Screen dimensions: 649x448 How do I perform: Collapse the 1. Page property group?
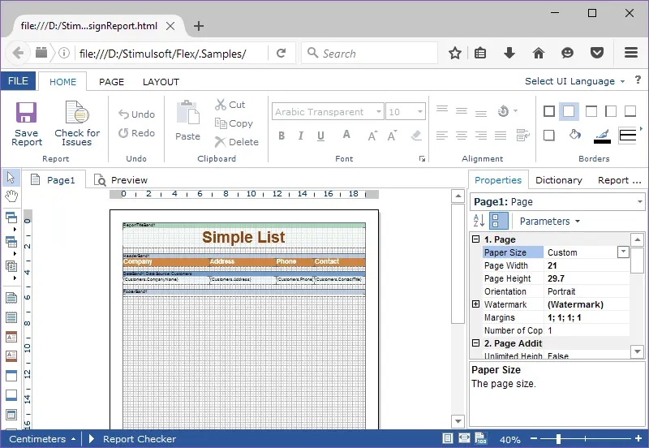(x=476, y=239)
